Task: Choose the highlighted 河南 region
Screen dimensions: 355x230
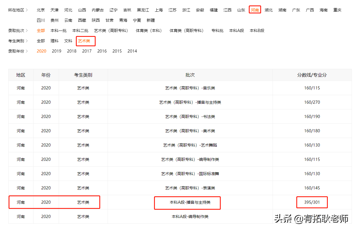Action: click(255, 9)
